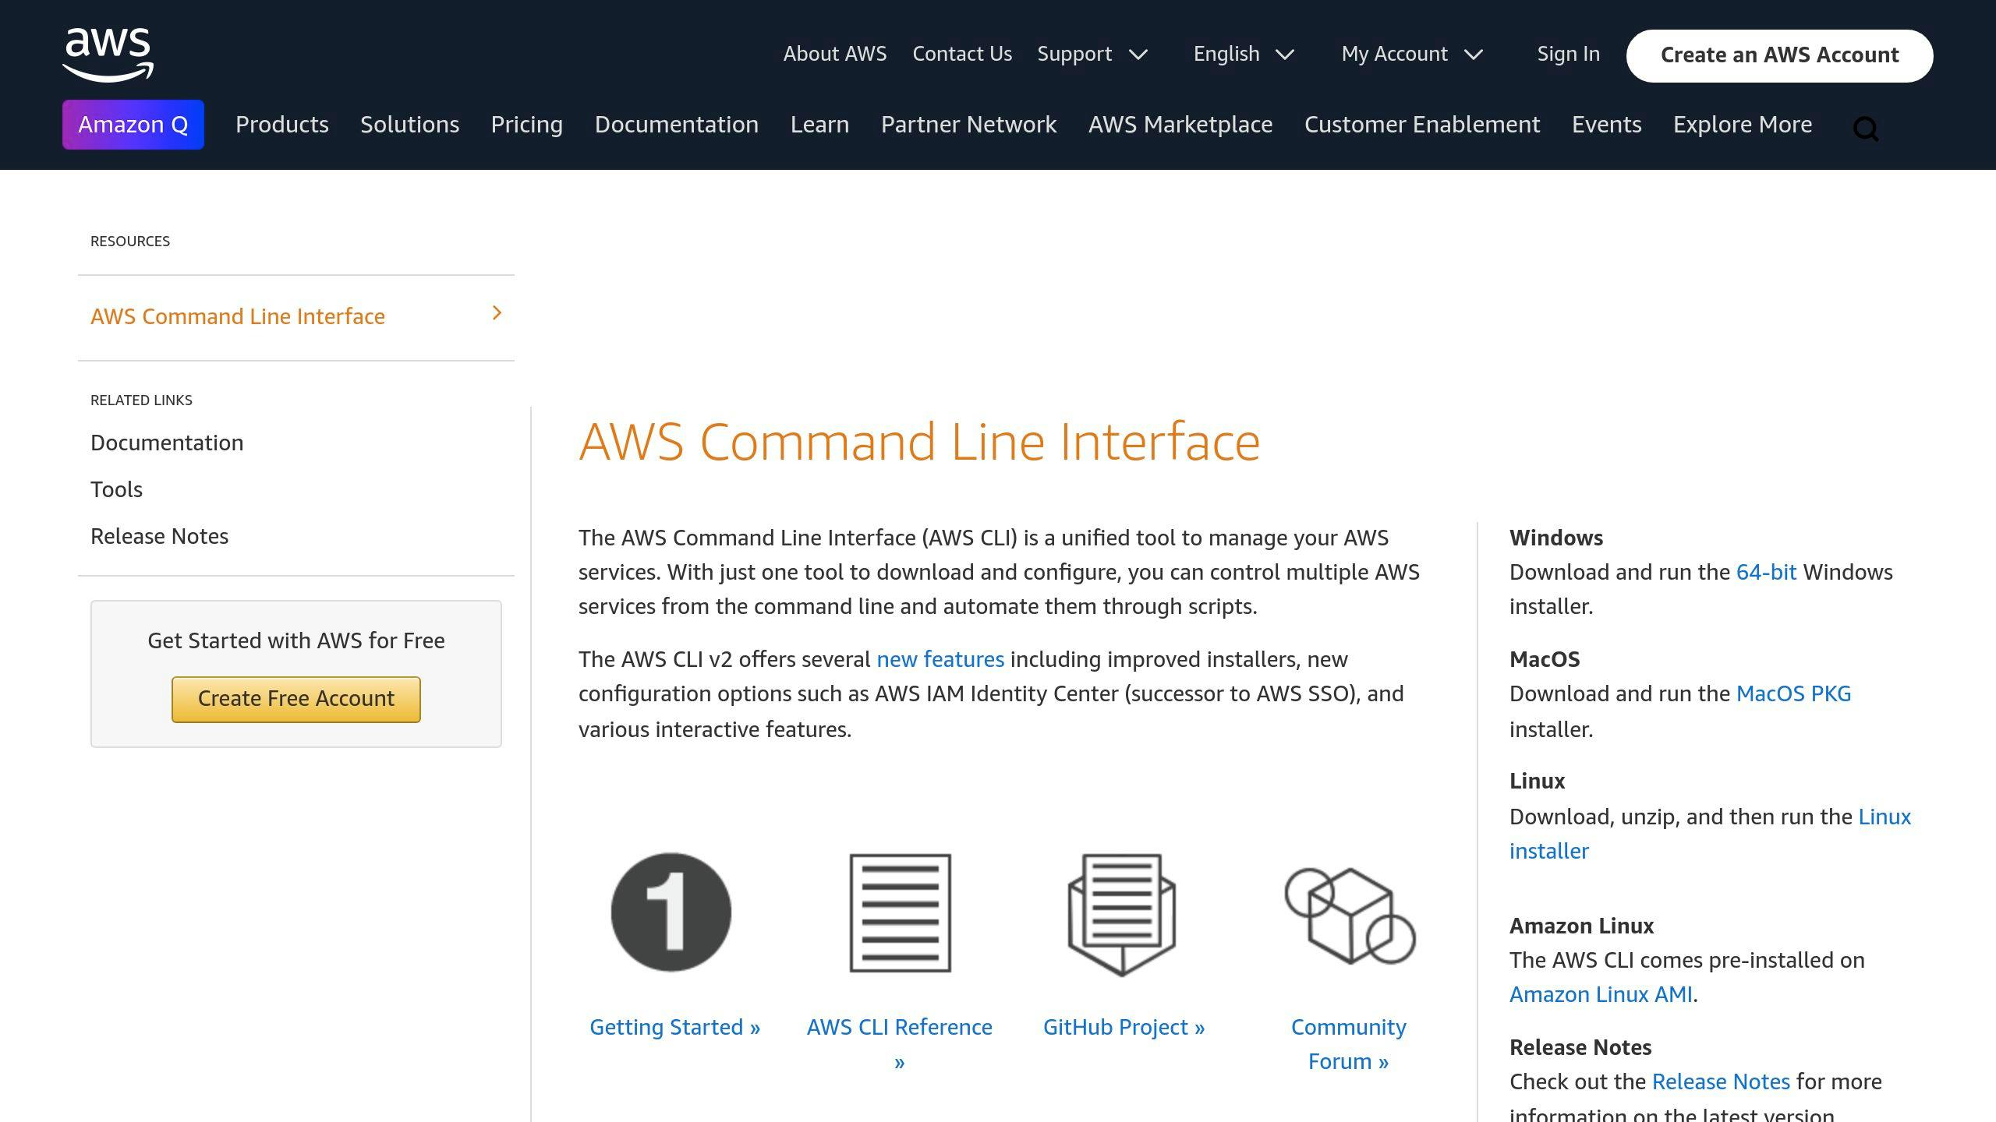1996x1122 pixels.
Task: Click the RELATED LINKS label
Action: click(141, 400)
